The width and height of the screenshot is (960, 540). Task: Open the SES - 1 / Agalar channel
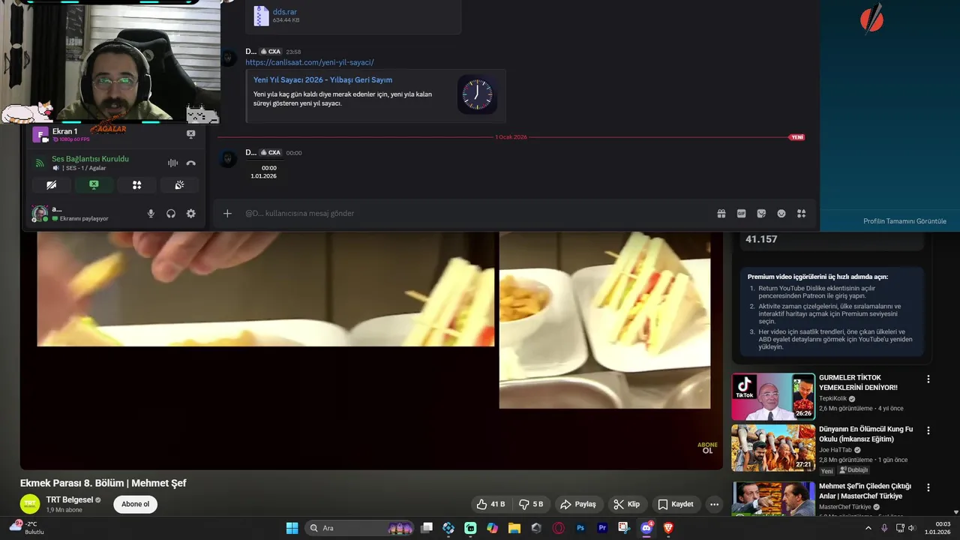tap(85, 168)
